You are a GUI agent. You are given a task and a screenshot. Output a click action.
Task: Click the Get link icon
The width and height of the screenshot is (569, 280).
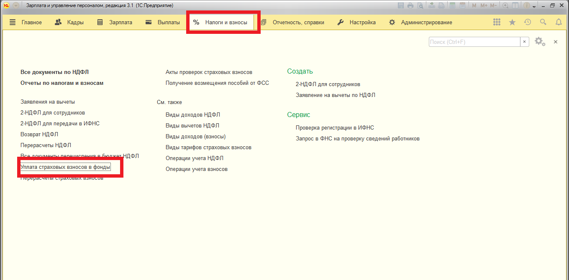coord(431,5)
